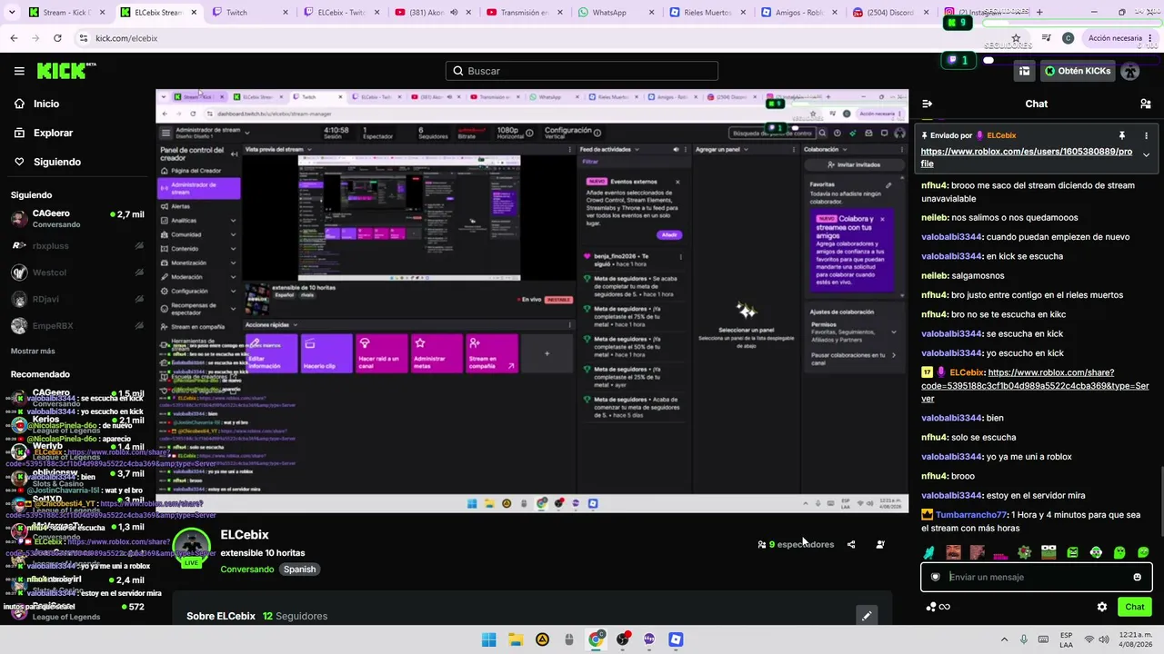
Task: Edit the Sobre ELCebix section
Action: (867, 616)
